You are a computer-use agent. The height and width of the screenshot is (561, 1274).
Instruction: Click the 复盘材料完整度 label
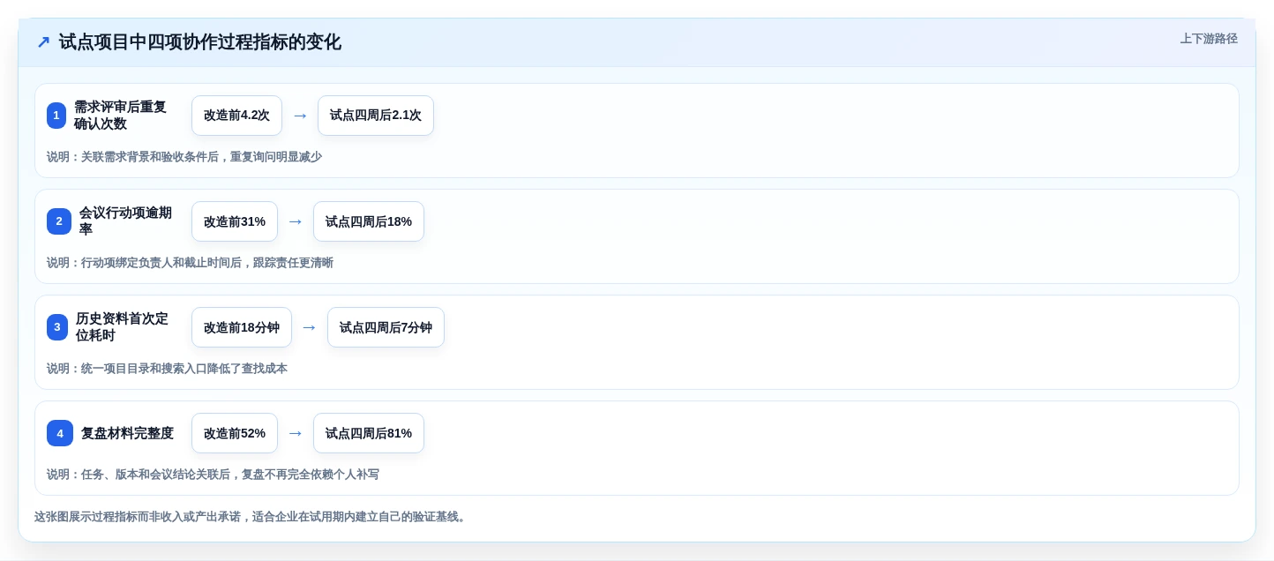127,433
